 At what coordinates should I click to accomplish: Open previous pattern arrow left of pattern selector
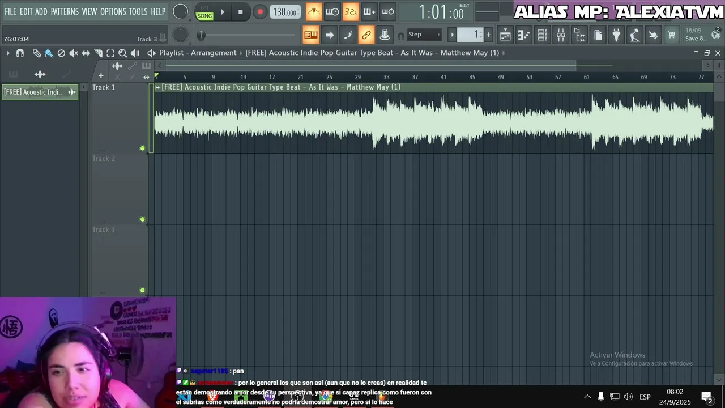pyautogui.click(x=452, y=35)
